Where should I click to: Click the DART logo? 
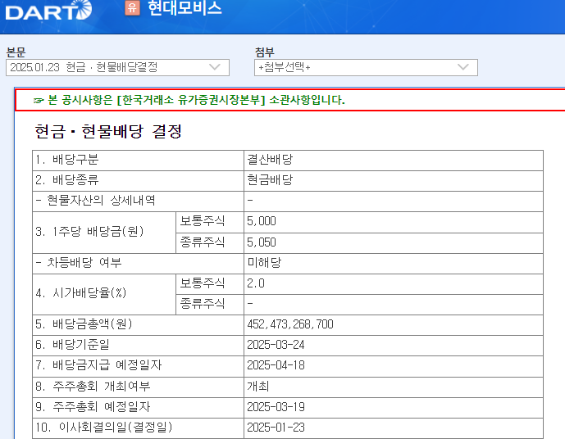48,11
